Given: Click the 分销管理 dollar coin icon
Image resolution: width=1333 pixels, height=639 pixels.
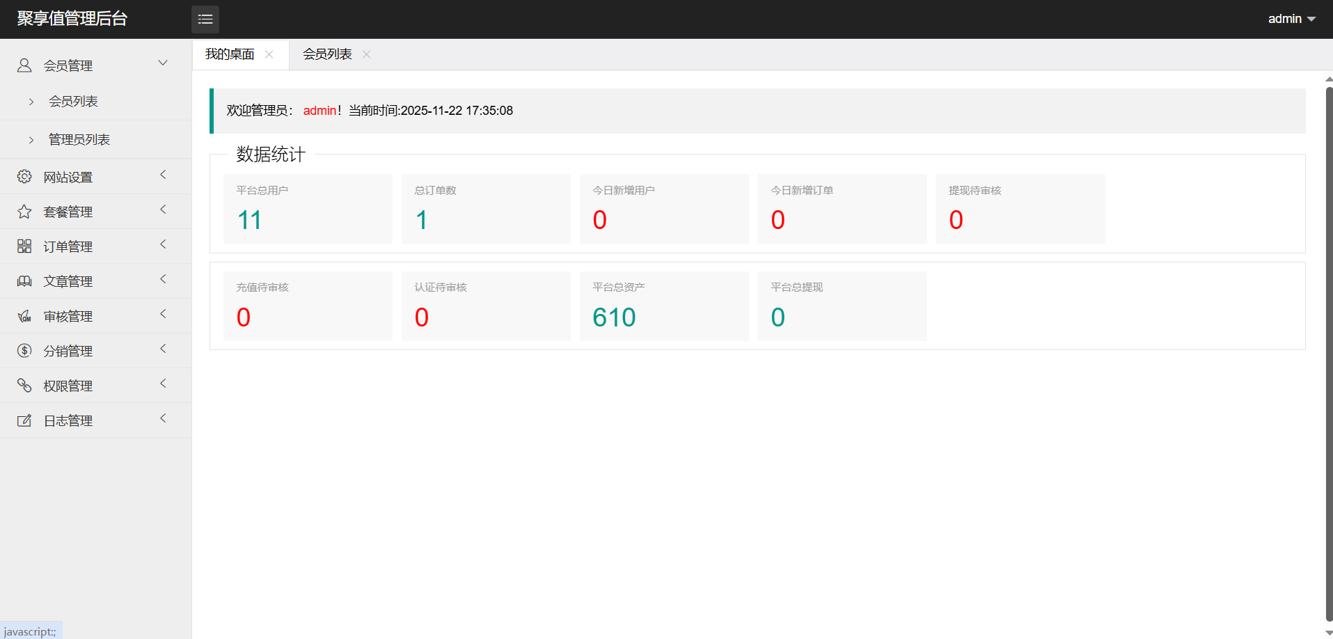Looking at the screenshot, I should click(24, 351).
